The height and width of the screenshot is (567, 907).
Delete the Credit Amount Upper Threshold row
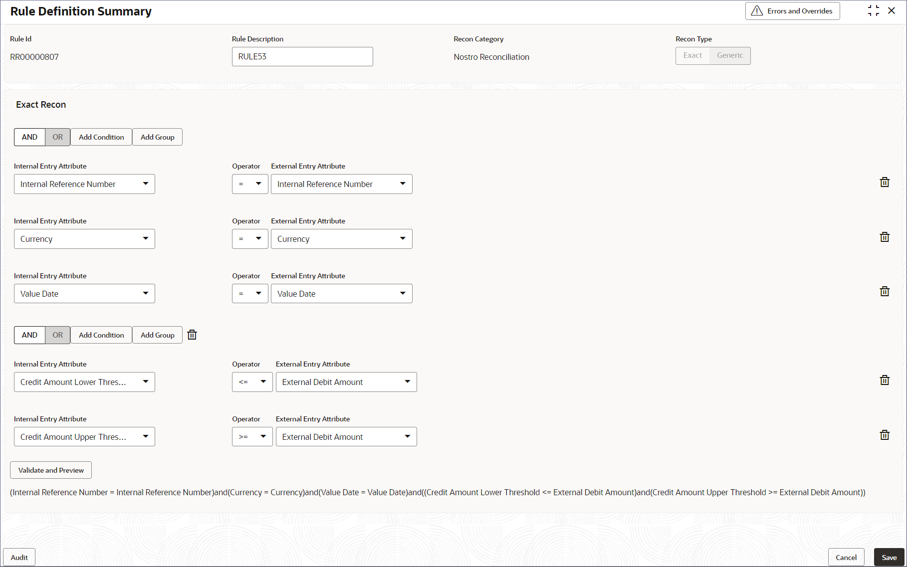pos(885,435)
